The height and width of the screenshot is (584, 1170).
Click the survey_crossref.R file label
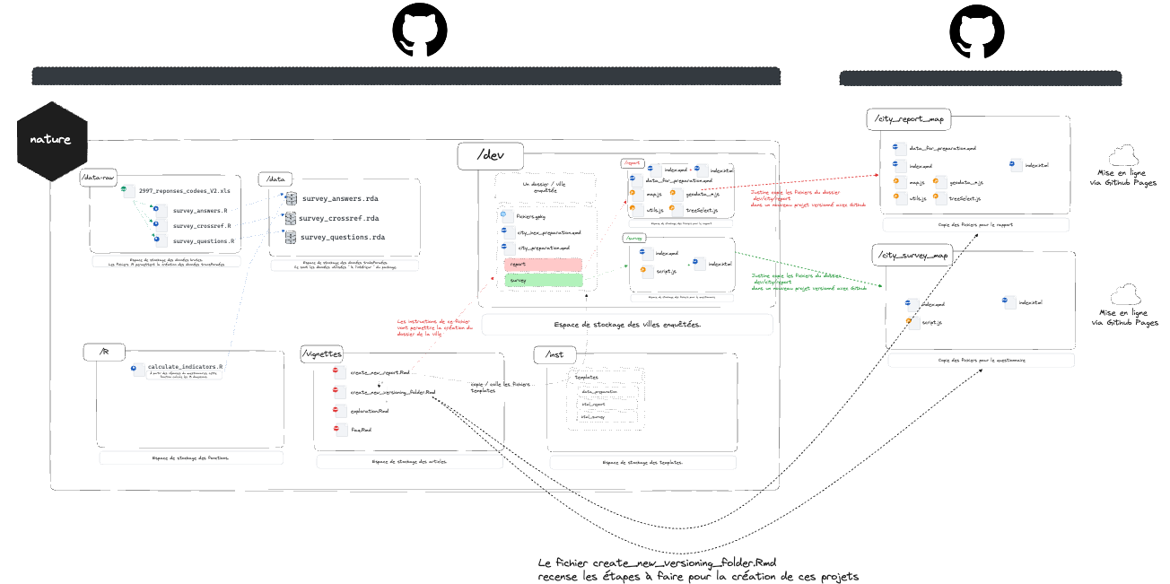pyautogui.click(x=202, y=226)
